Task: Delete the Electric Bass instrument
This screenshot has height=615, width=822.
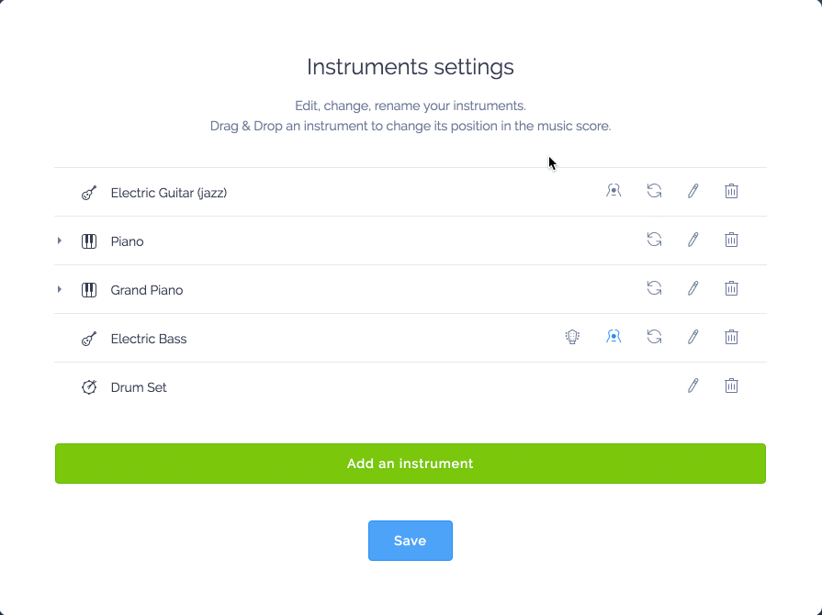Action: click(731, 337)
